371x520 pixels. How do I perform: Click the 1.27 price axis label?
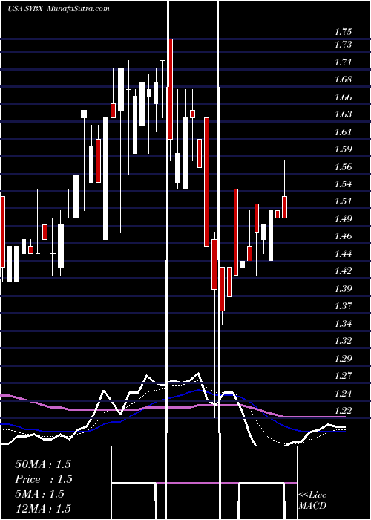tap(343, 376)
